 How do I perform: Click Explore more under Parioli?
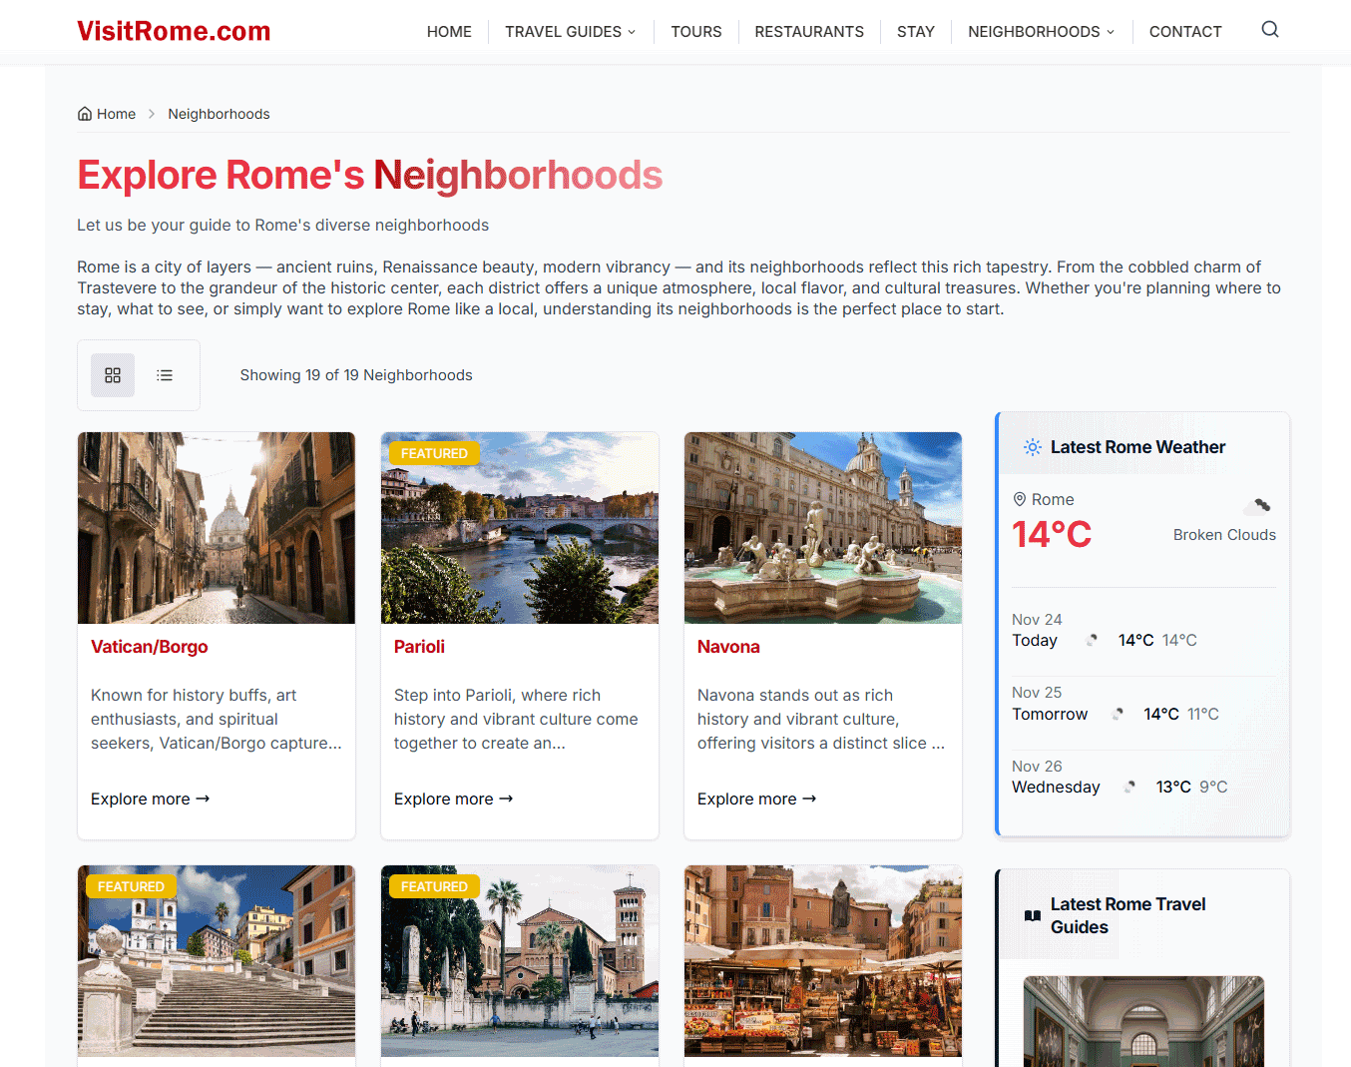click(453, 799)
